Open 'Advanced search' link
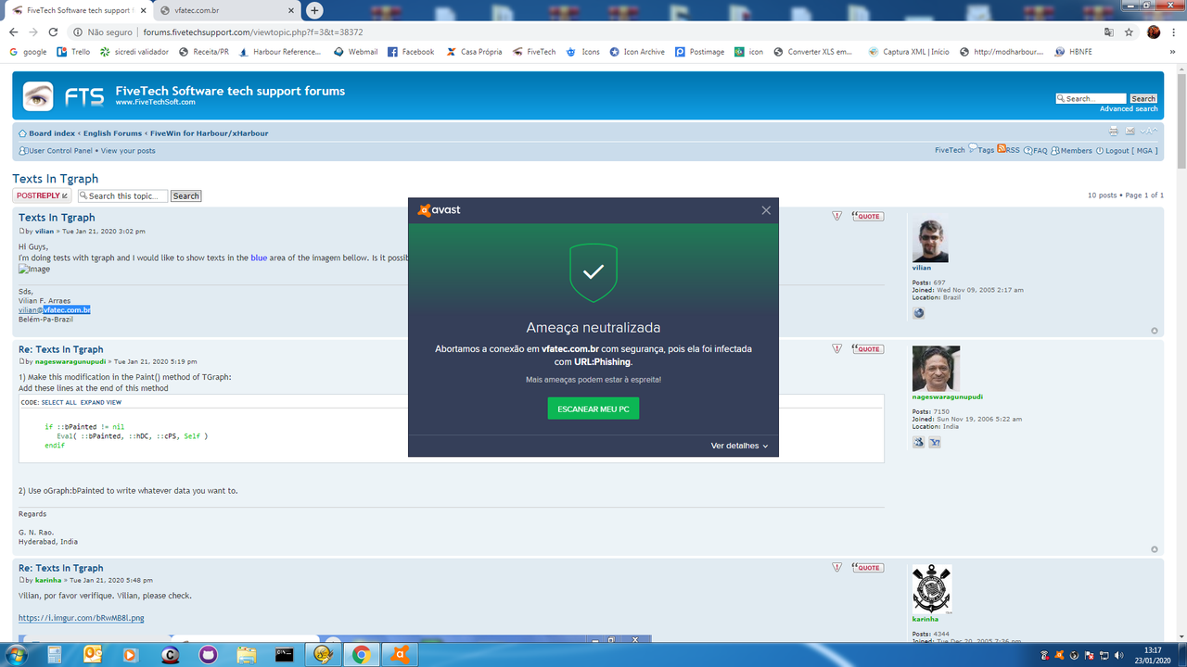The width and height of the screenshot is (1187, 667). point(1129,109)
